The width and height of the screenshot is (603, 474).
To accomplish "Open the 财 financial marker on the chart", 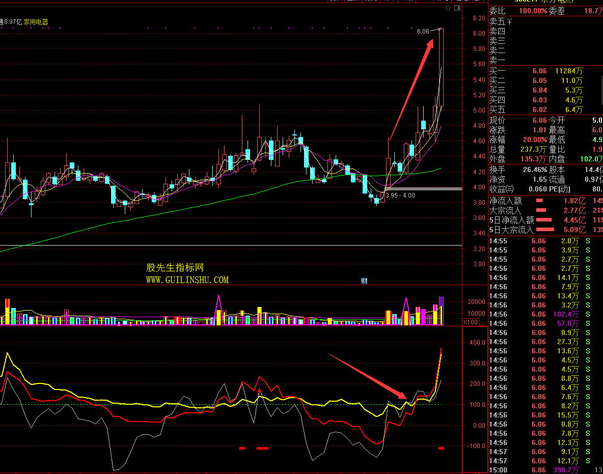I will (x=364, y=281).
